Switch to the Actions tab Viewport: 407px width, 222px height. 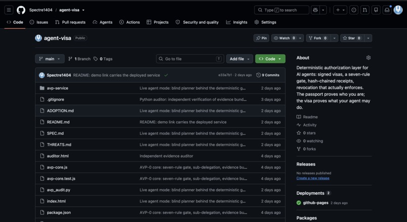click(130, 22)
